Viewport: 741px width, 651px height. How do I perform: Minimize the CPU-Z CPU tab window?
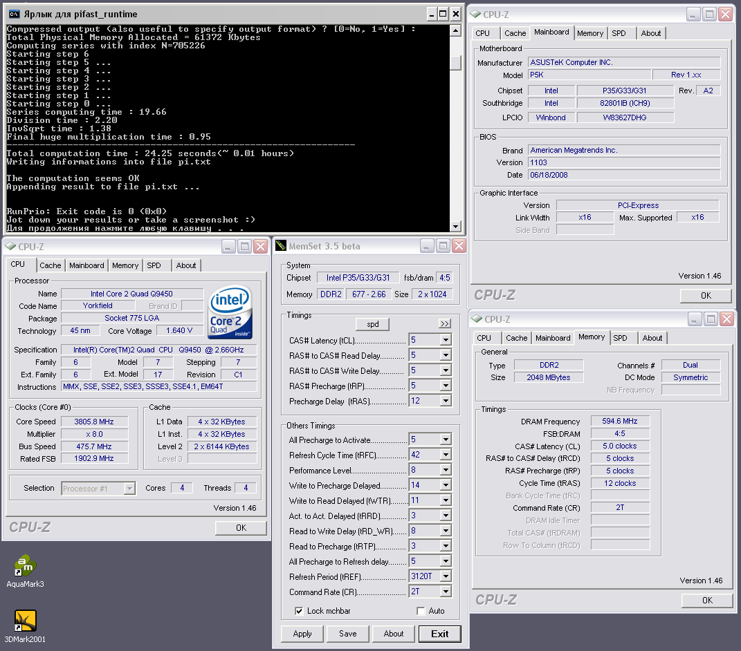tap(228, 247)
